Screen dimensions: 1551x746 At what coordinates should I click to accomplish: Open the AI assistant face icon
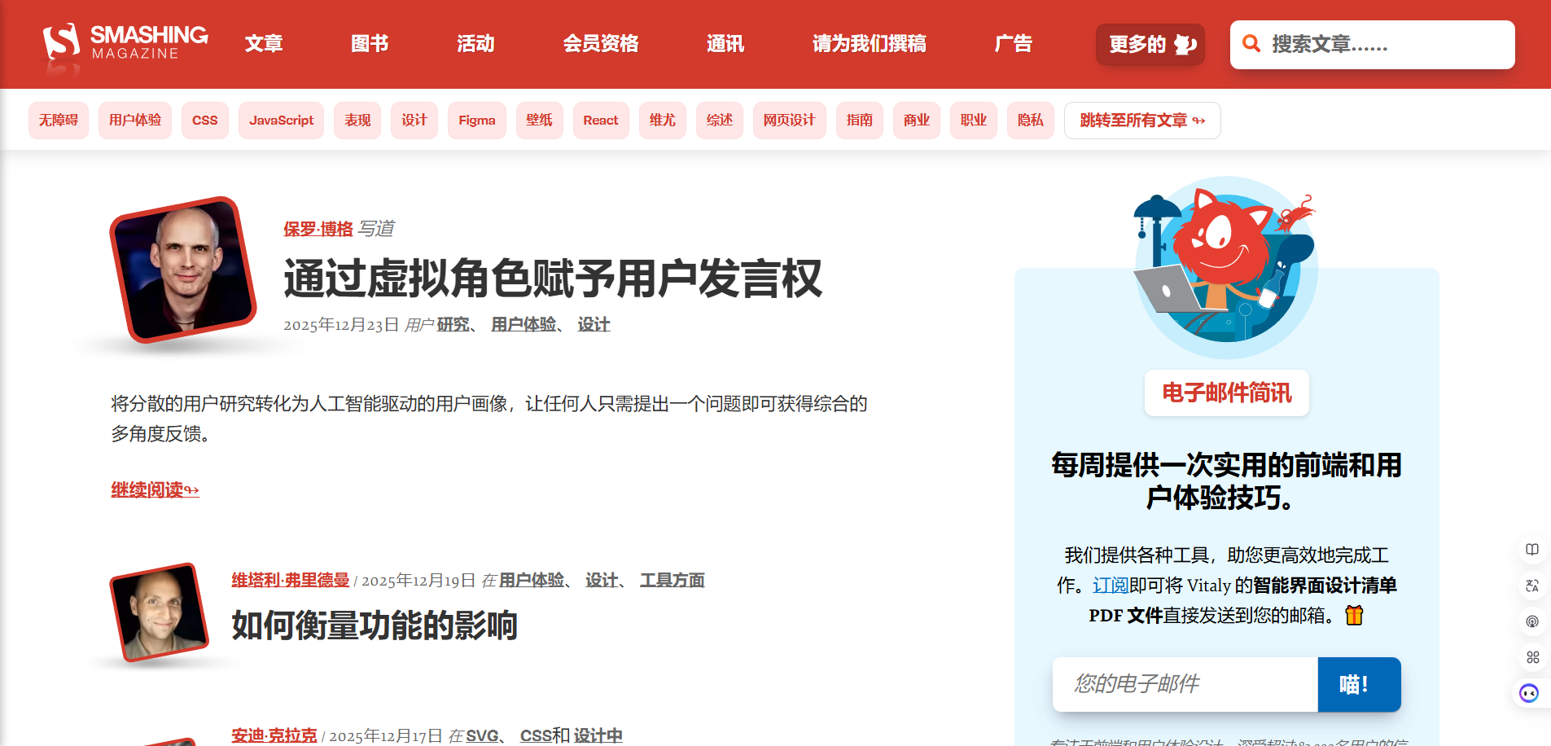click(x=1529, y=693)
